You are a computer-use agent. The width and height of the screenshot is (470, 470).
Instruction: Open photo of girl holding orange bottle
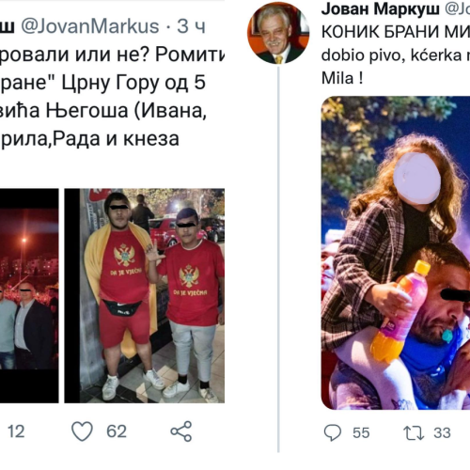pos(396,253)
